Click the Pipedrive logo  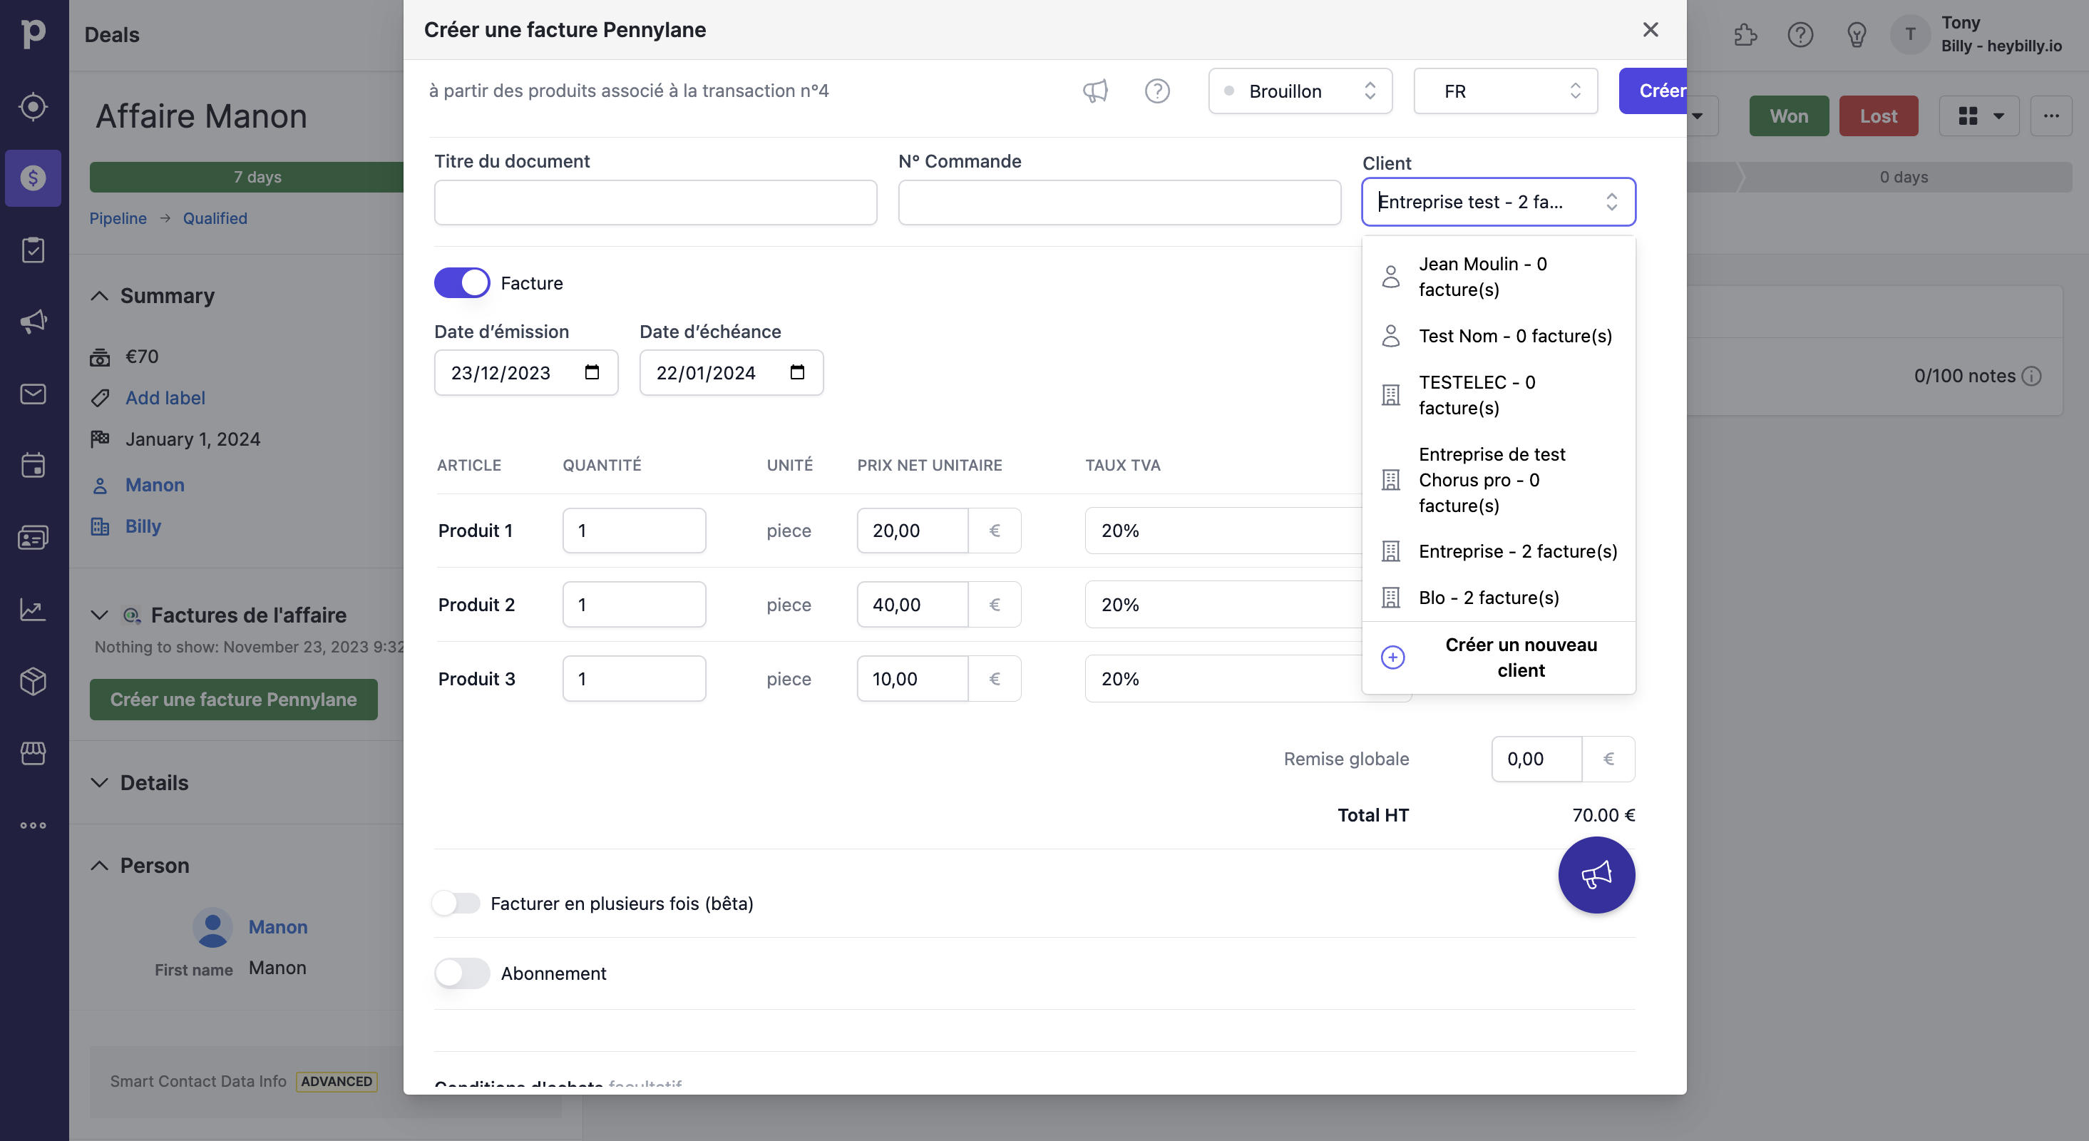34,34
